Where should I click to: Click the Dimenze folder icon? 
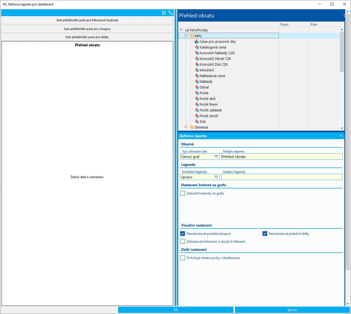(x=192, y=127)
